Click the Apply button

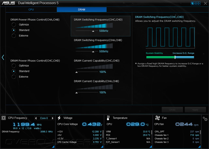point(195,110)
